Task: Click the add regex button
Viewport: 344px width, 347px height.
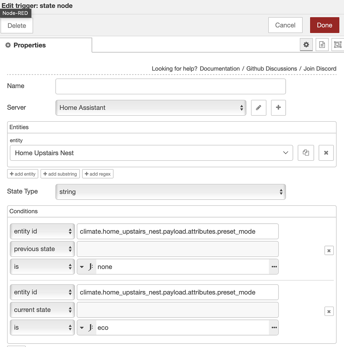Action: pyautogui.click(x=98, y=174)
